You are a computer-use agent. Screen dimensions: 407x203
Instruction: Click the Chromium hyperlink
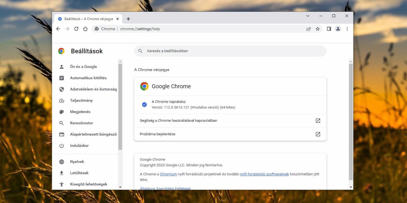pyautogui.click(x=168, y=174)
